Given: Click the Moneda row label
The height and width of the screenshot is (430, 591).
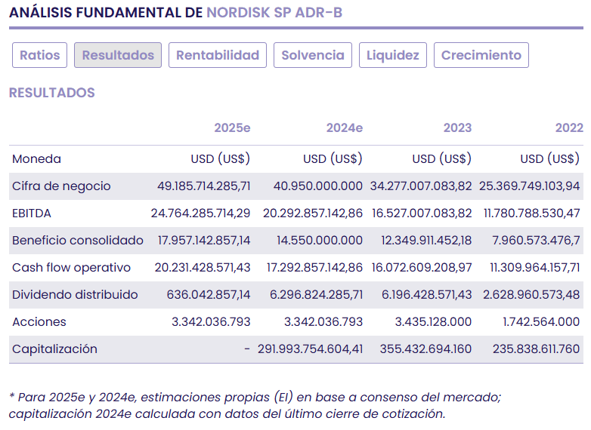Looking at the screenshot, I should tap(36, 158).
